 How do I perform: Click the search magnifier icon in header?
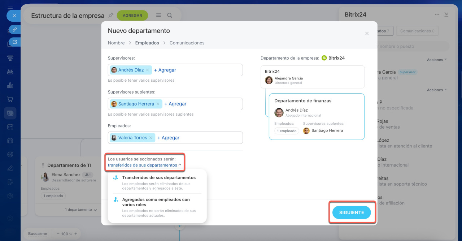coord(170,16)
